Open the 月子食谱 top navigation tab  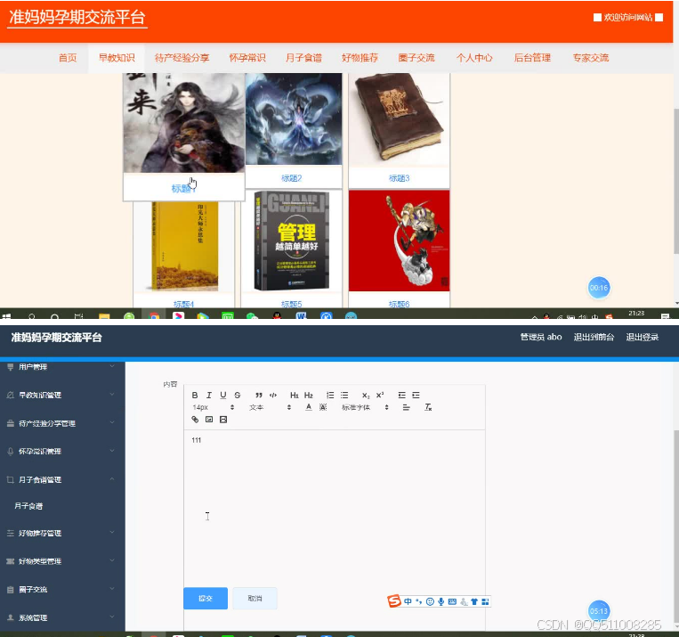(303, 58)
